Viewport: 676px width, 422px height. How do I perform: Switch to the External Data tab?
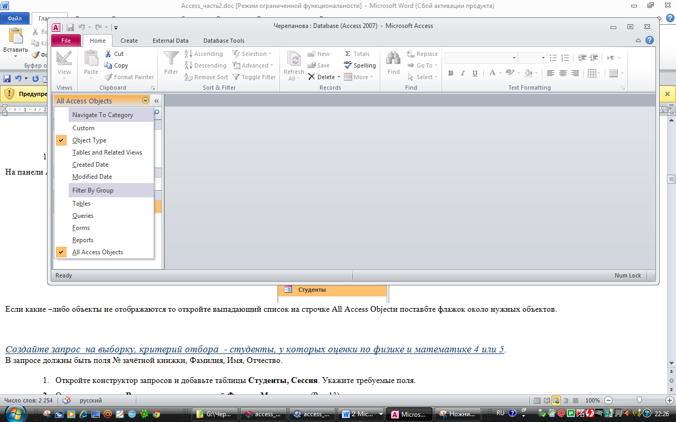coord(171,41)
